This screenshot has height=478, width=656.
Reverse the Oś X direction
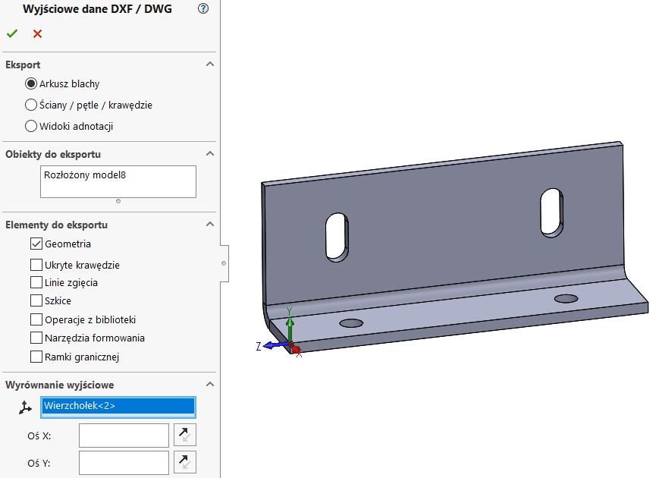tap(184, 435)
